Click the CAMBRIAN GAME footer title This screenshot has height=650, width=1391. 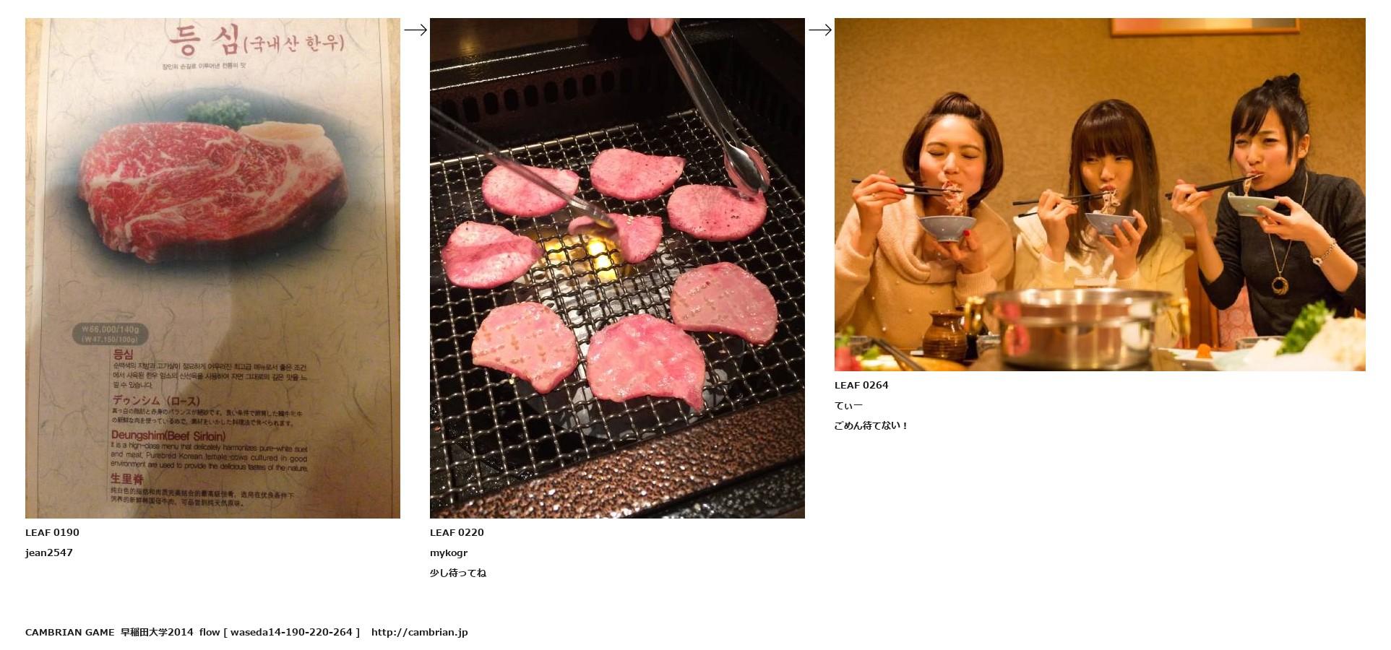coord(69,632)
